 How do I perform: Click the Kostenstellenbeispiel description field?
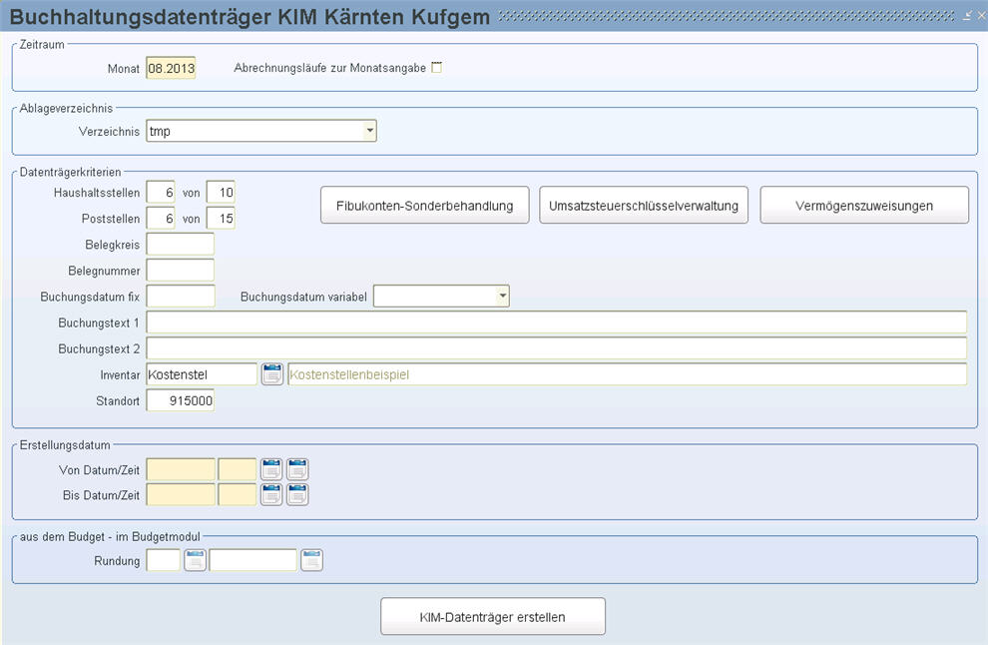[x=628, y=374]
